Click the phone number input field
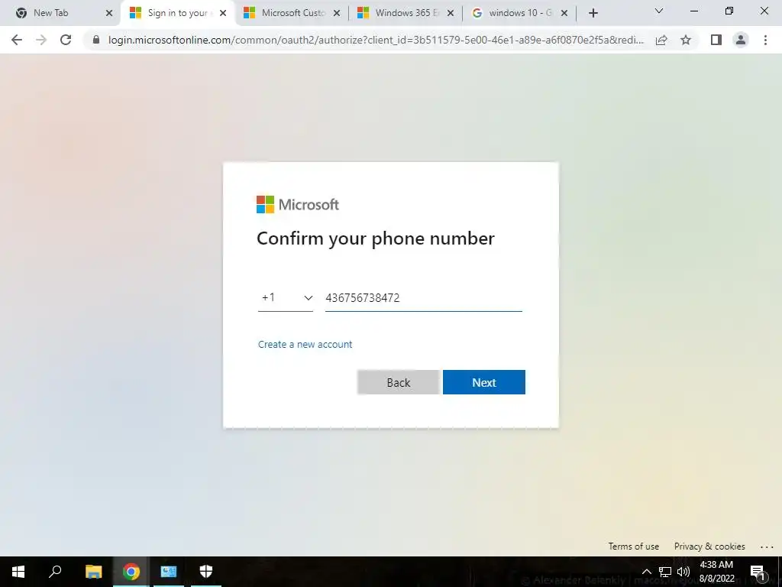Screen dimensions: 782x587 [423, 298]
